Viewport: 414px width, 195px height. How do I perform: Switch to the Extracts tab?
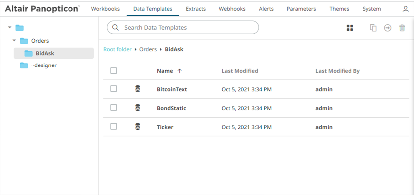pos(196,9)
